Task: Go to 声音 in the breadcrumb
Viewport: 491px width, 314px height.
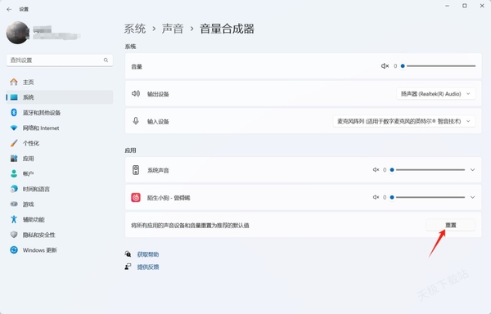Action: pos(173,29)
